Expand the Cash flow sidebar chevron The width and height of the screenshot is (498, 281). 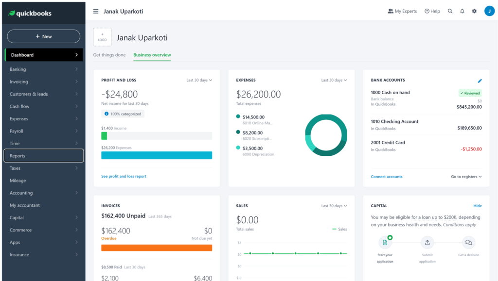(x=76, y=106)
